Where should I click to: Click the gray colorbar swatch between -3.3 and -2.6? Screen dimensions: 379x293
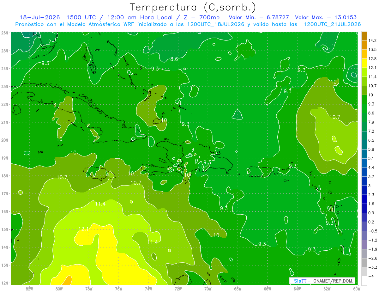pyautogui.click(x=364, y=263)
